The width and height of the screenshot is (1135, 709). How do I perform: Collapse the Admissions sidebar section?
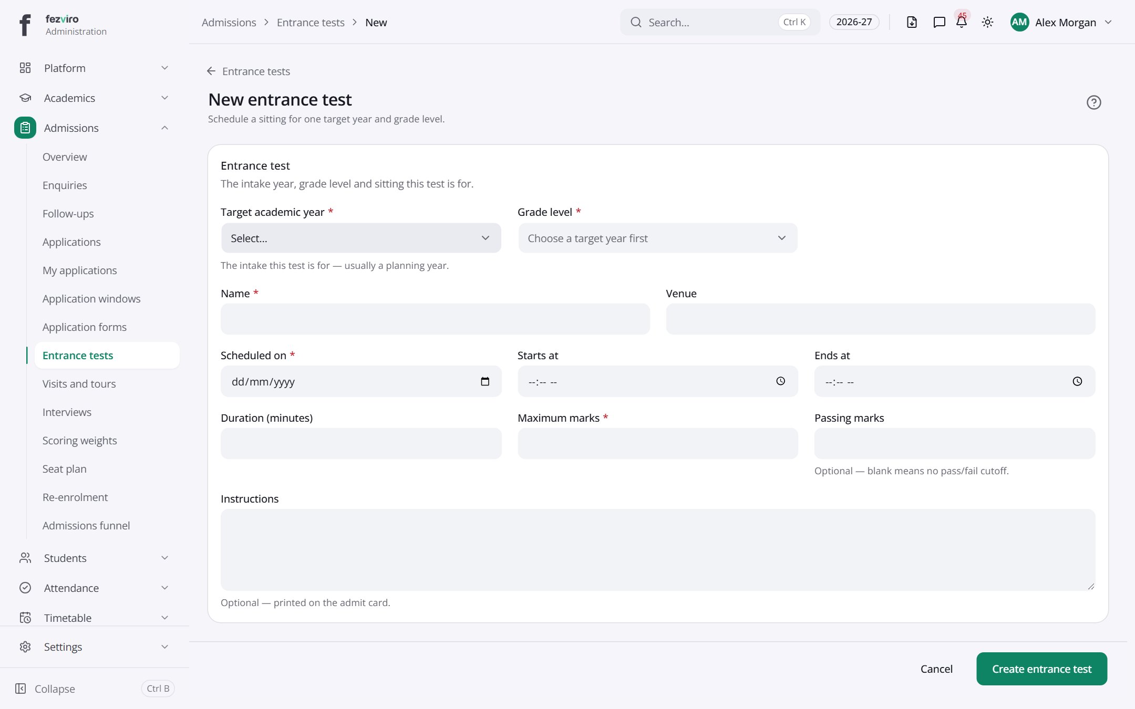click(x=164, y=128)
